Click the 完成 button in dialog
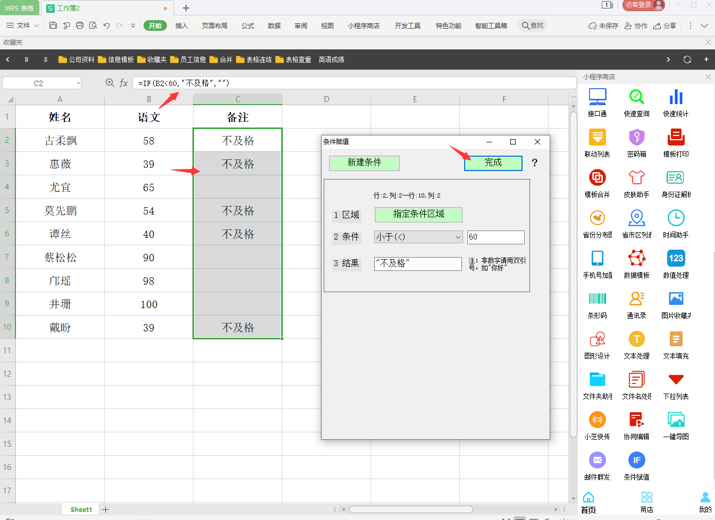 (493, 163)
